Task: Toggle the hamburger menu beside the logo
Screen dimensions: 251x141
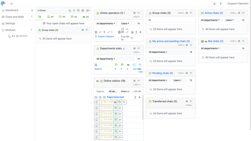Action: (12, 4)
